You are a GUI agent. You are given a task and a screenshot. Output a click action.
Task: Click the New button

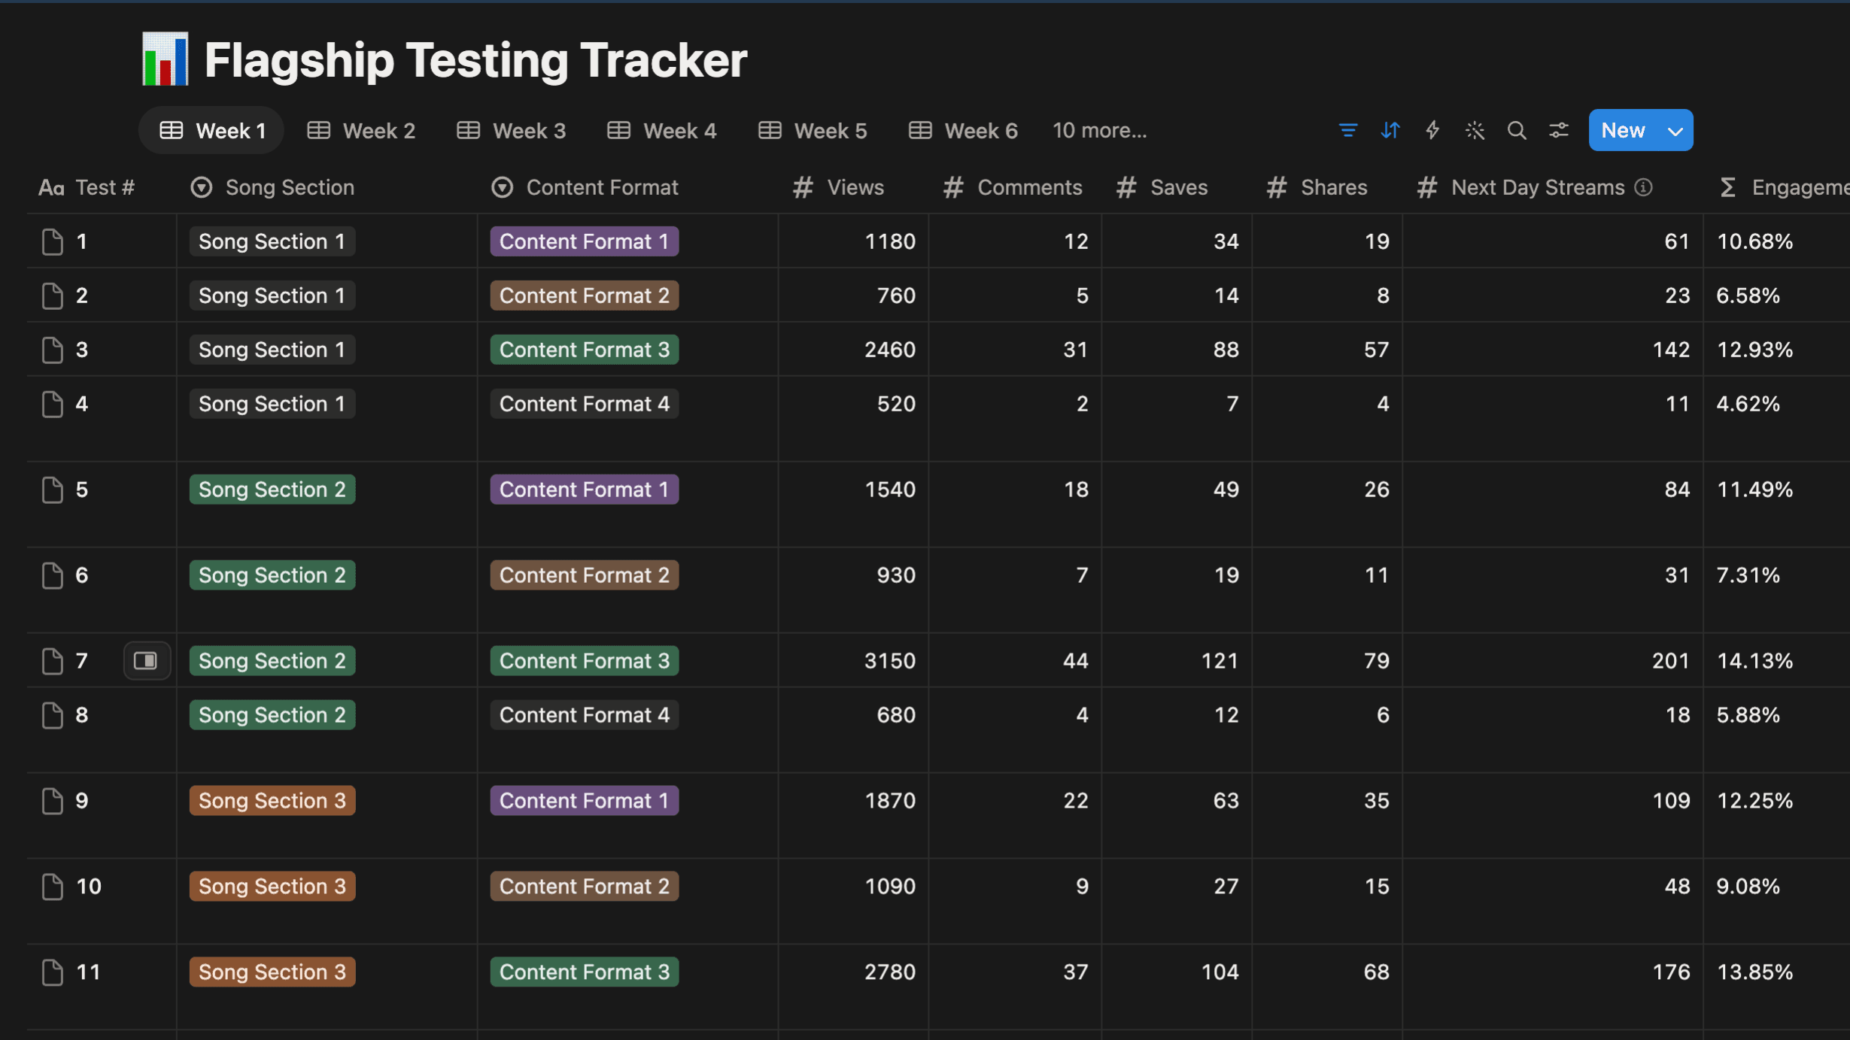pyautogui.click(x=1624, y=131)
